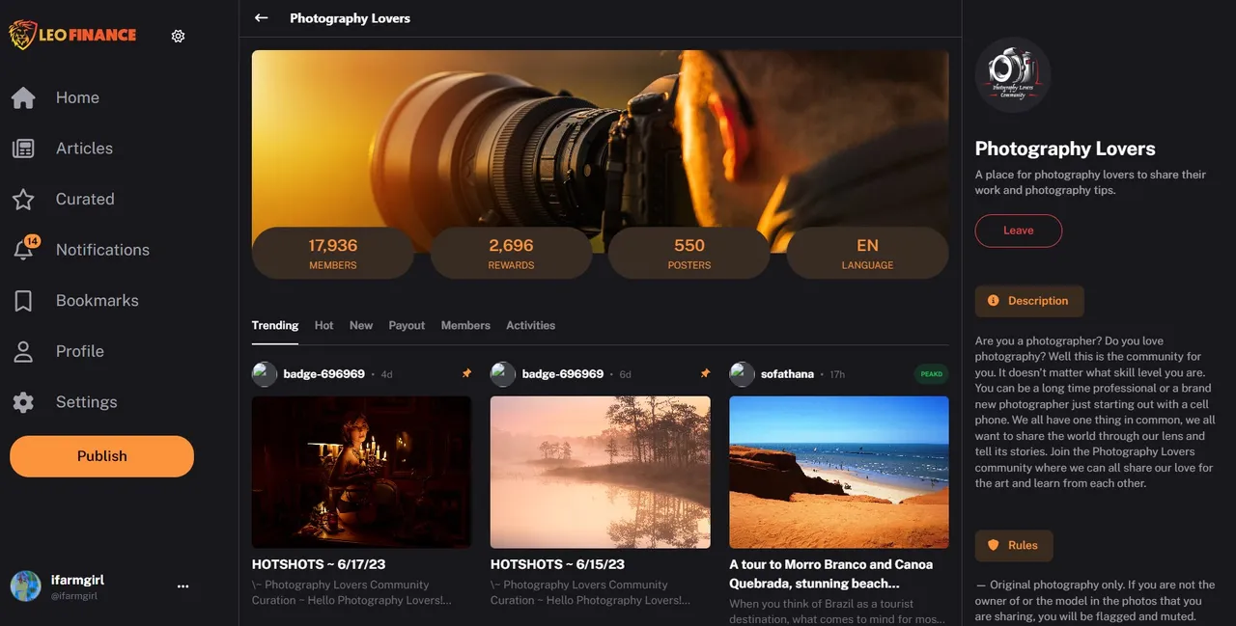Click the LeoFinance lion logo
The width and height of the screenshot is (1236, 626).
coord(73,36)
